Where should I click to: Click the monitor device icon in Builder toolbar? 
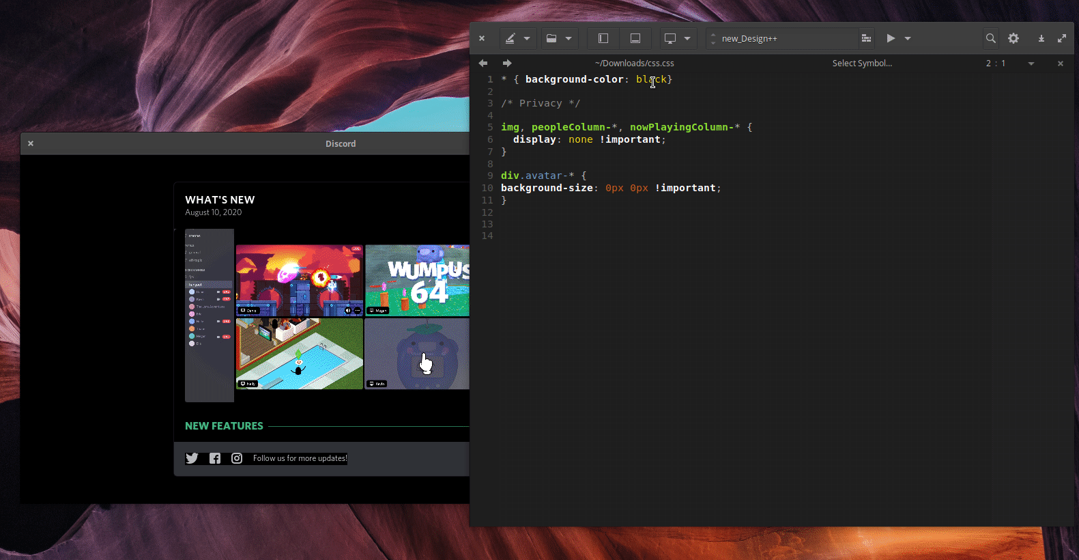(670, 39)
